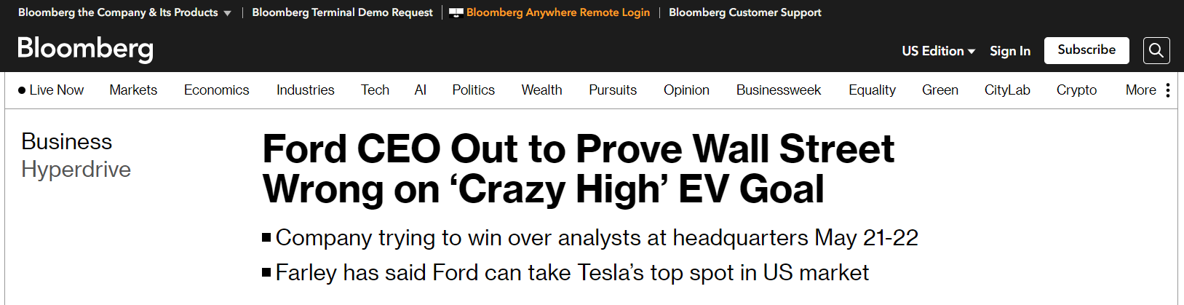
Task: Click the Live Now dot indicator
Action: point(22,90)
